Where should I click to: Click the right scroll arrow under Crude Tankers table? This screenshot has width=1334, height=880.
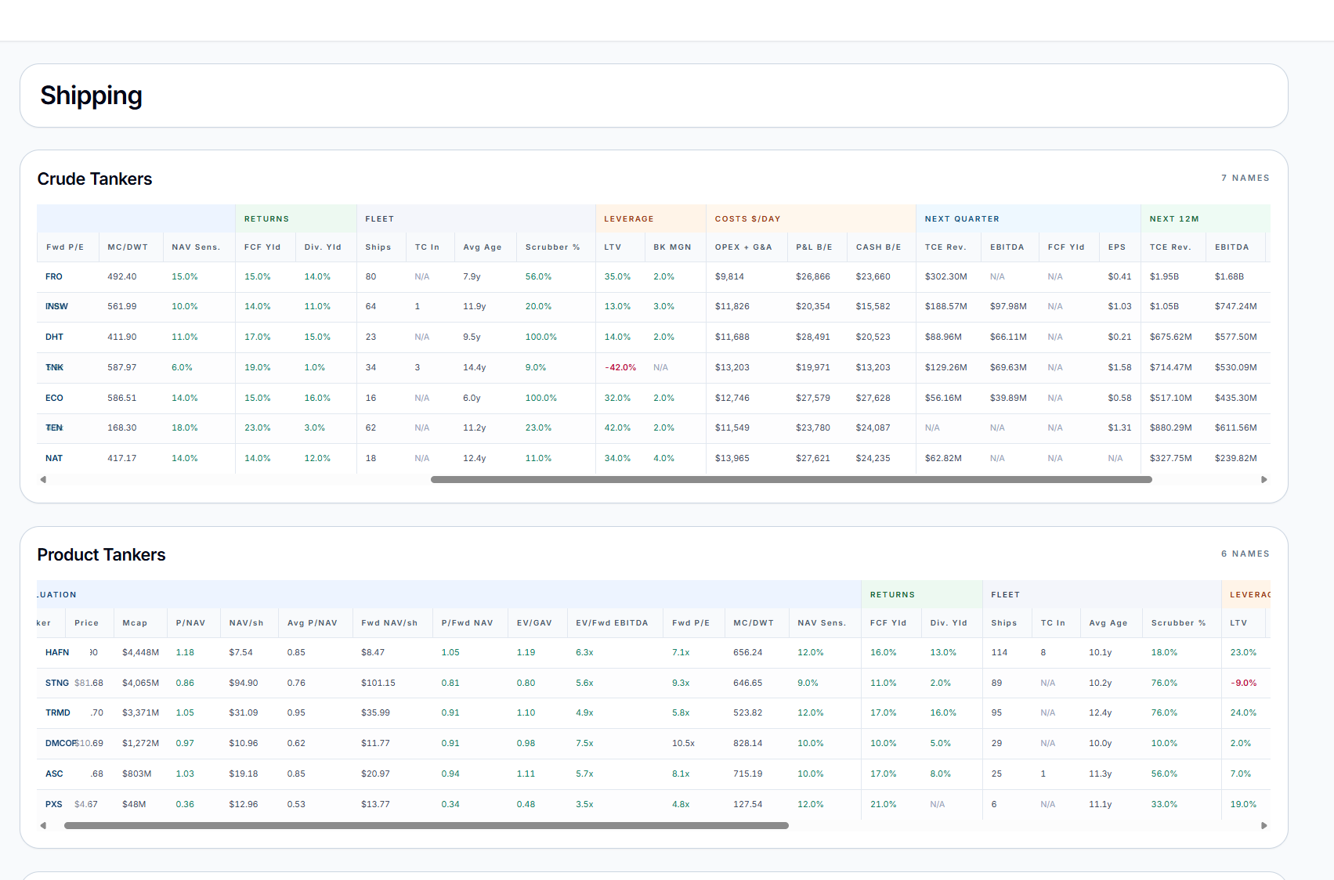pyautogui.click(x=1264, y=479)
